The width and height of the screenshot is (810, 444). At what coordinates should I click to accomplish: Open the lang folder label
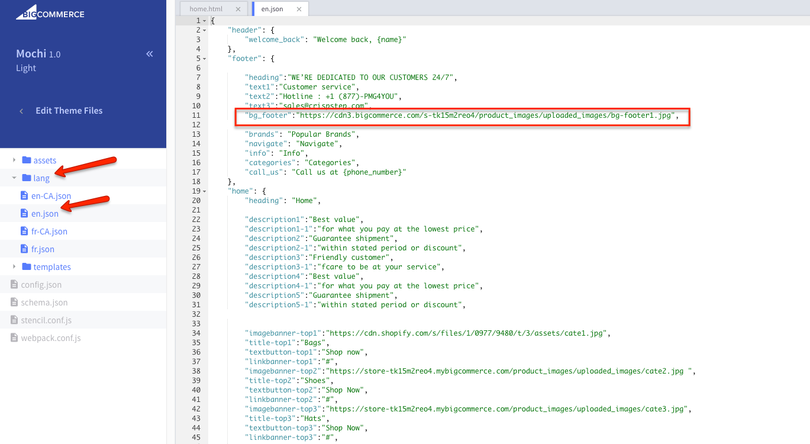41,178
